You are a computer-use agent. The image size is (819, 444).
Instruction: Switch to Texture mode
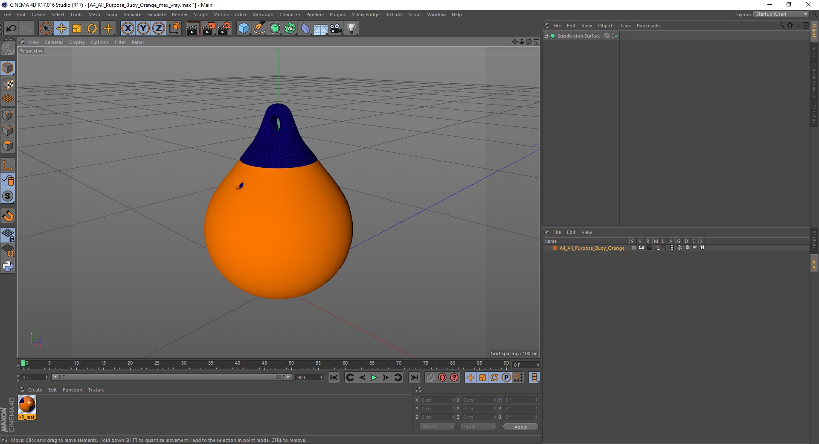[8, 84]
